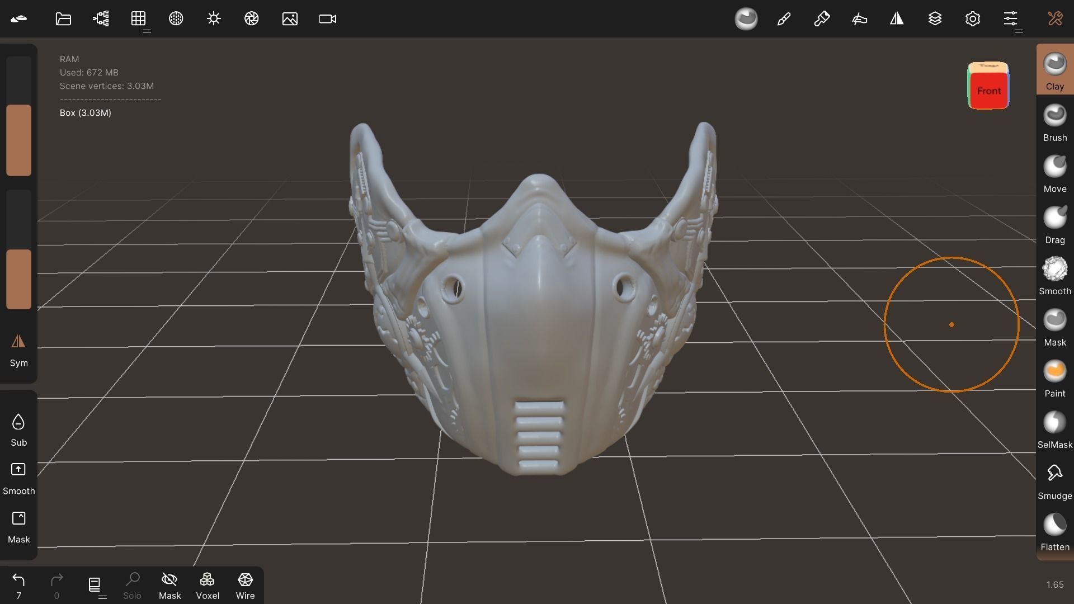
Task: Toggle Mask visibility eye at bottom
Action: [169, 586]
